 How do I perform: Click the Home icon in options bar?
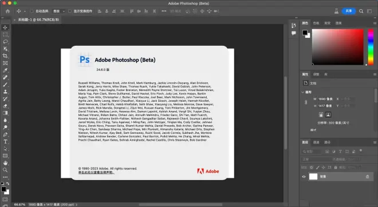coord(7,11)
